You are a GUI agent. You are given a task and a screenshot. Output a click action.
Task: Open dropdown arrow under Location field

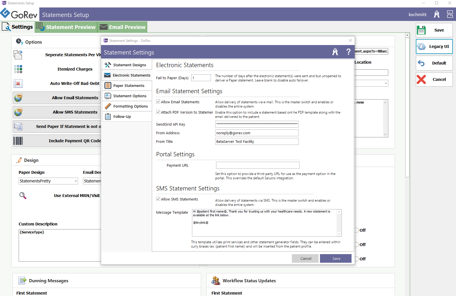(x=386, y=83)
